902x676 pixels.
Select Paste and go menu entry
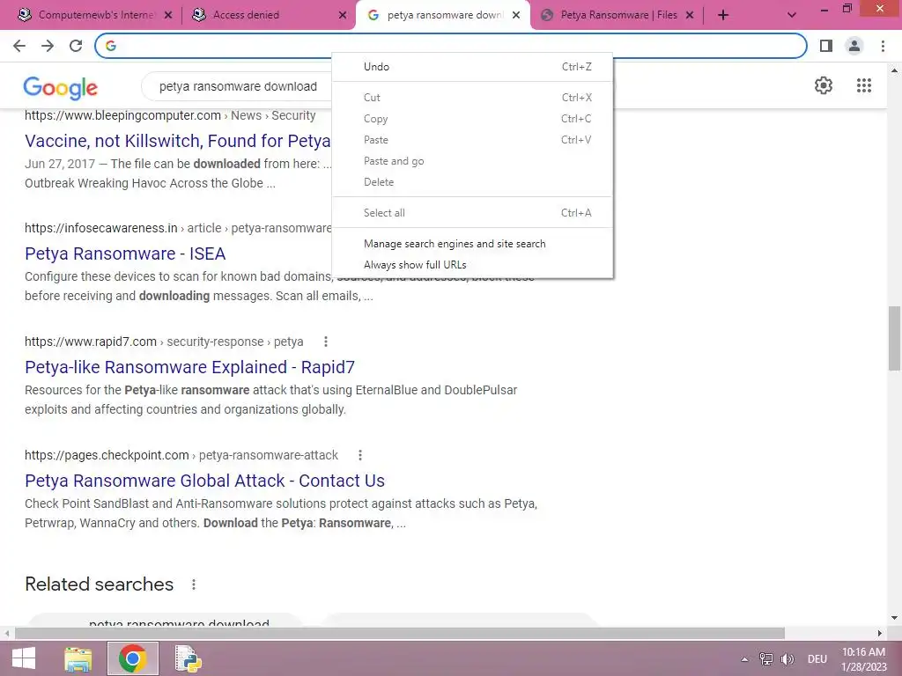[x=472, y=161]
